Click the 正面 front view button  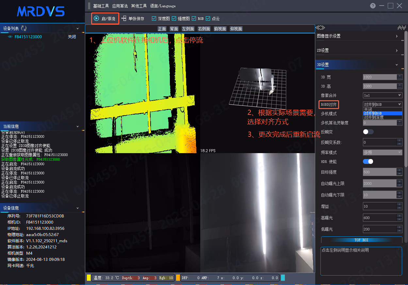pos(162,29)
